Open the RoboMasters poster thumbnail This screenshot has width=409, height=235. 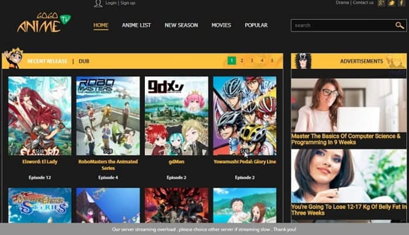tap(108, 116)
